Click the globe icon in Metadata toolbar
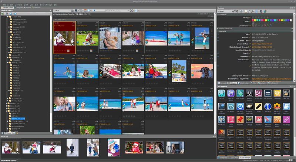 point(265,11)
